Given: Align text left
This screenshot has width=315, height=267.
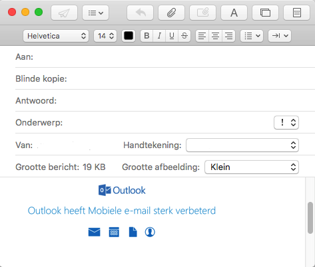Looking at the screenshot, I should (202, 36).
